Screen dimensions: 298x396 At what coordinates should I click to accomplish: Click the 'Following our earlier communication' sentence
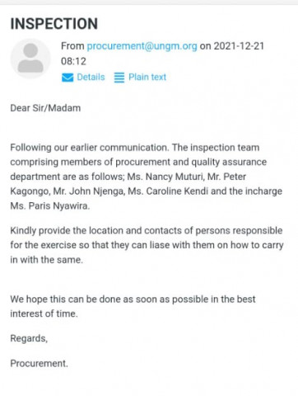pyautogui.click(x=90, y=148)
